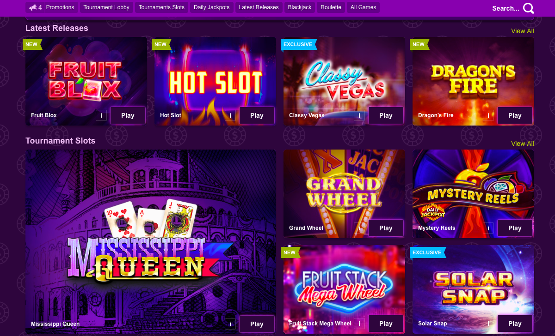Click the megaphone promotions icon
555x336 pixels.
[x=32, y=7]
